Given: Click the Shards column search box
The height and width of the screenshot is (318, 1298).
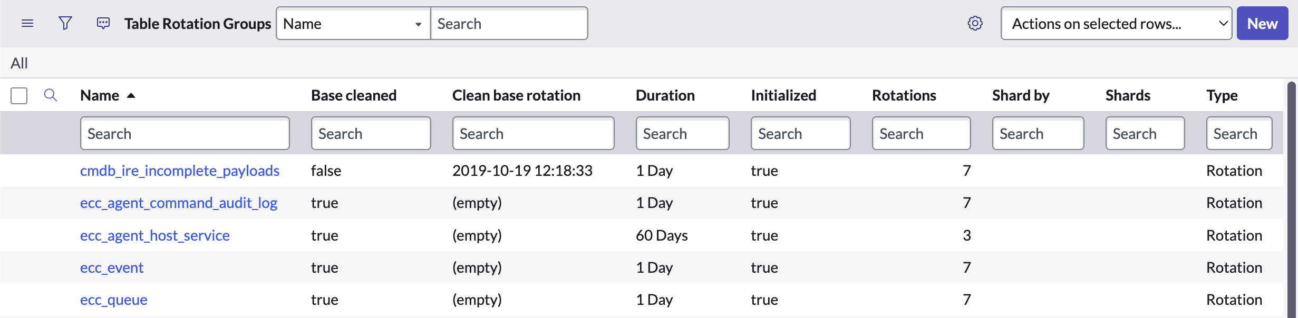Looking at the screenshot, I should [1145, 133].
